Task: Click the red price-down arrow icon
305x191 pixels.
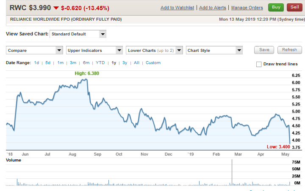Action: (x=55, y=8)
